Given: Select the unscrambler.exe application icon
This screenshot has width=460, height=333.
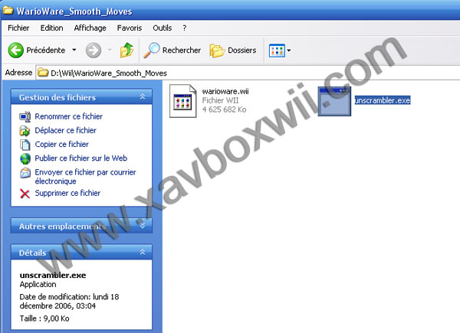Looking at the screenshot, I should tap(334, 101).
